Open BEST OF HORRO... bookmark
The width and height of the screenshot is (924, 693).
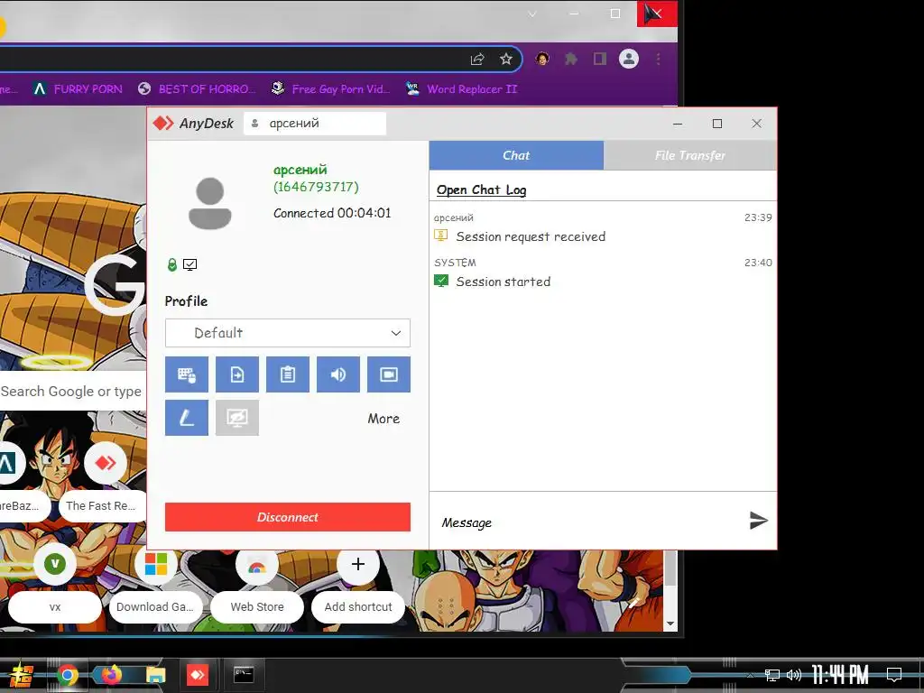[x=197, y=89]
